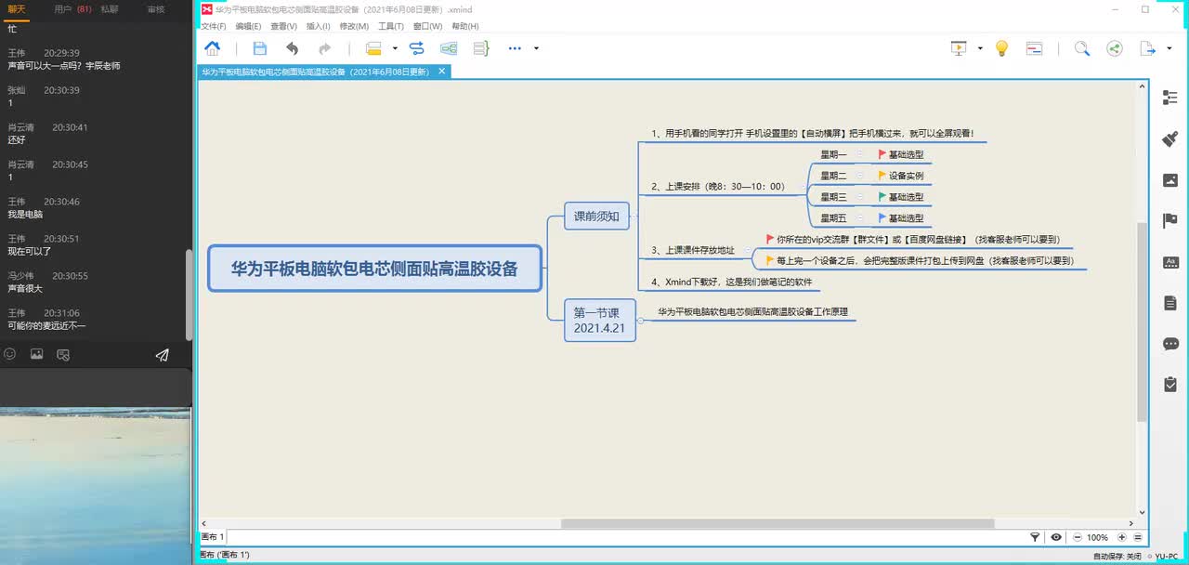
Task: Select Xmind下载好 topic
Action: 732,282
